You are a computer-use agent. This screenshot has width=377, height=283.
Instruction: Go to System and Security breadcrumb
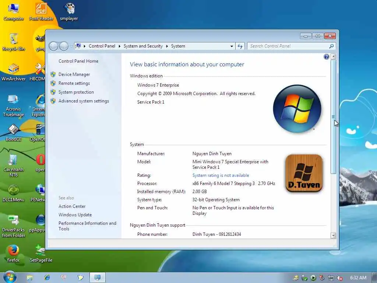click(x=143, y=46)
